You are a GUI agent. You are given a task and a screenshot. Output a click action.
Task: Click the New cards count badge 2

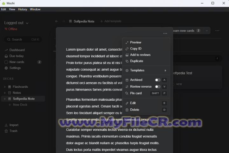tap(39, 62)
